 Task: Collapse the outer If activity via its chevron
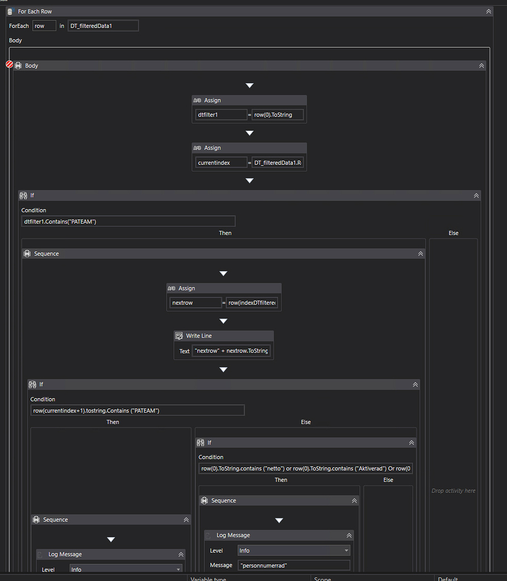(476, 195)
